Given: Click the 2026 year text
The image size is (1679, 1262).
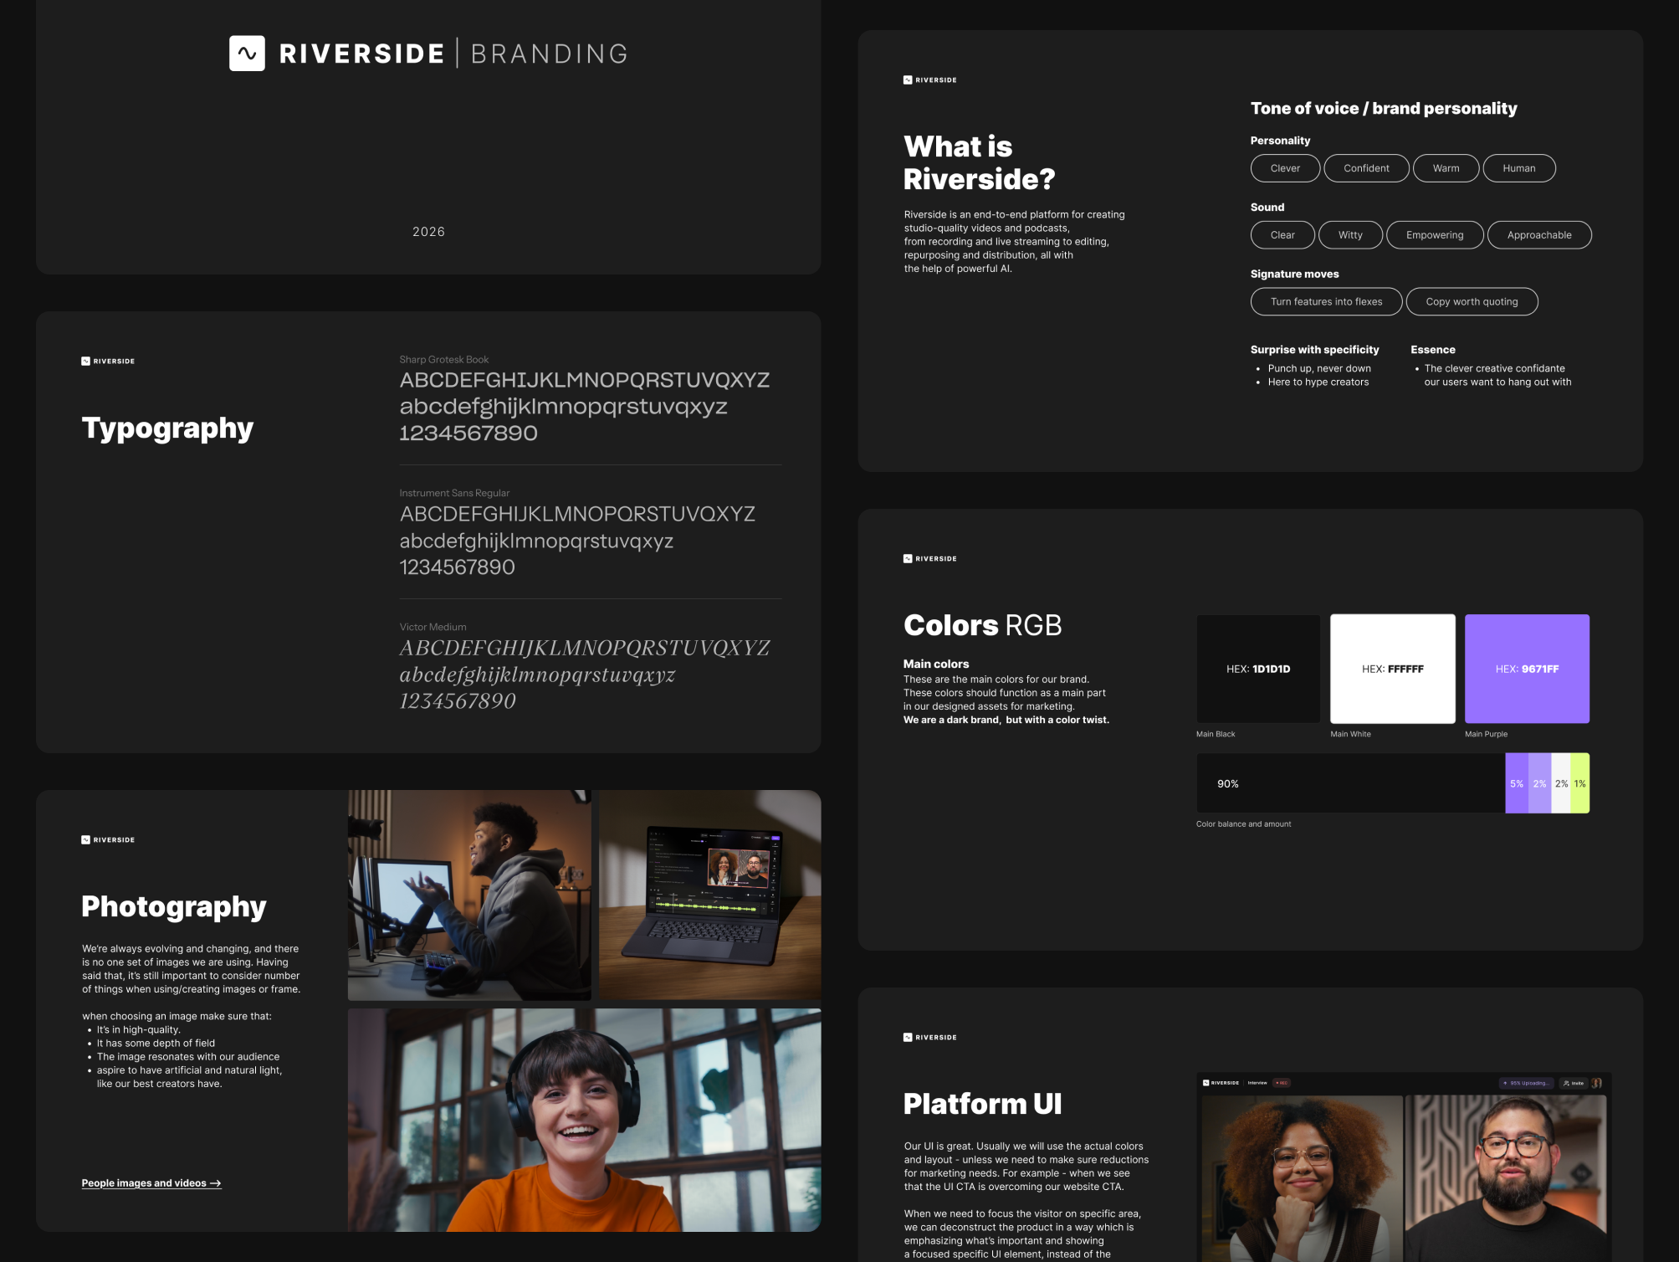Looking at the screenshot, I should [x=428, y=232].
